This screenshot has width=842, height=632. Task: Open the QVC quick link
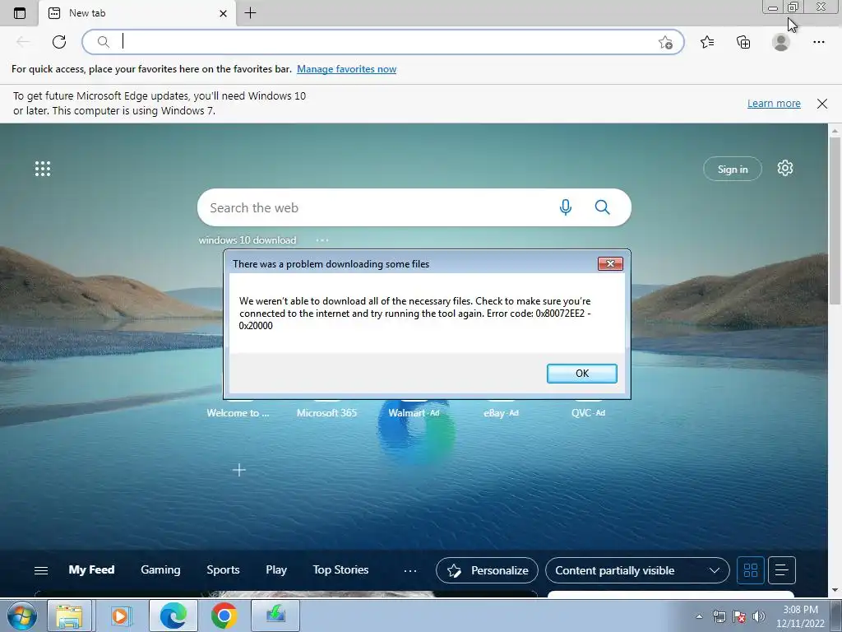(588, 413)
